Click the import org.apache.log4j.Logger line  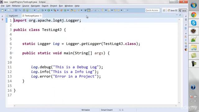47,21
